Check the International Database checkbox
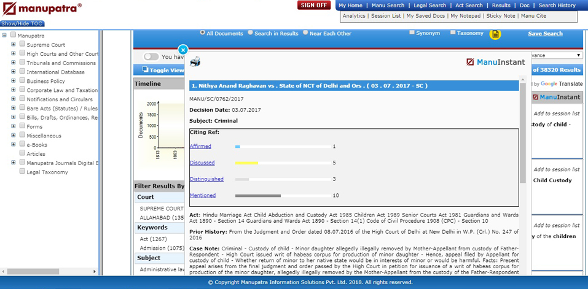This screenshot has width=588, height=289. coord(22,71)
